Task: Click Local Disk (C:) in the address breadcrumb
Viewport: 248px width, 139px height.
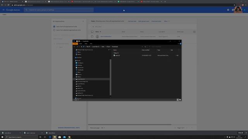Action: tap(96, 47)
